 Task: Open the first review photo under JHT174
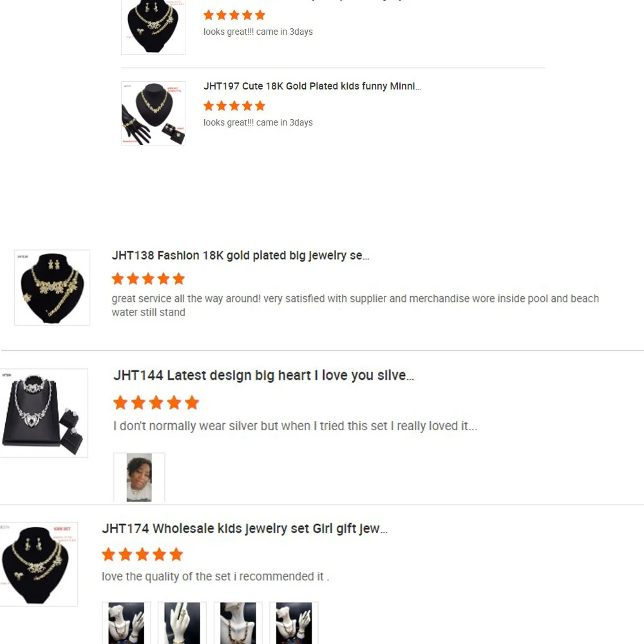126,623
